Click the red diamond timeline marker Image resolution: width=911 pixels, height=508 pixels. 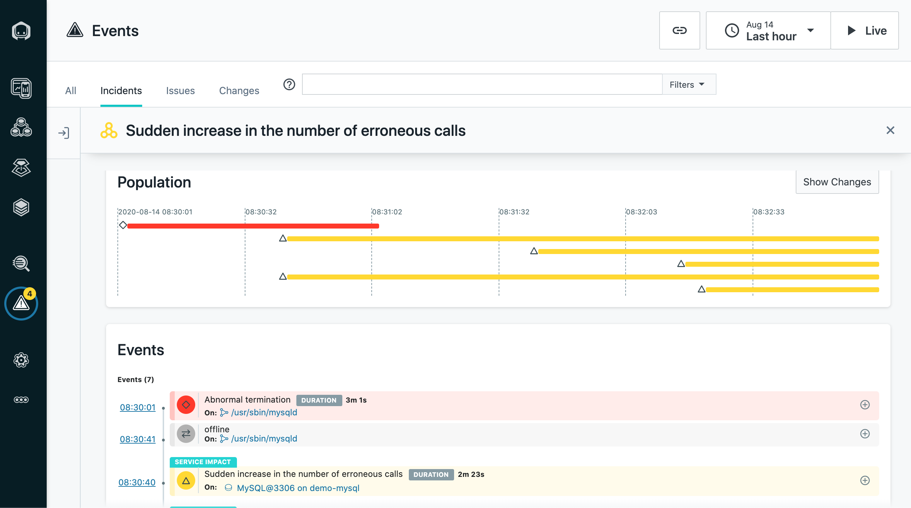123,225
